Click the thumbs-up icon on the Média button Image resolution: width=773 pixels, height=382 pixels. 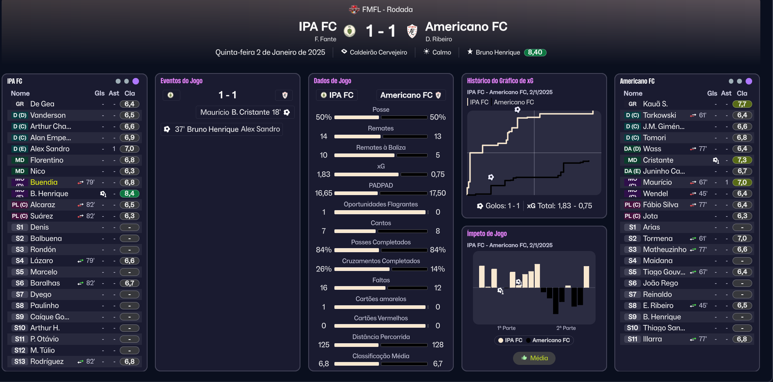[x=524, y=358]
